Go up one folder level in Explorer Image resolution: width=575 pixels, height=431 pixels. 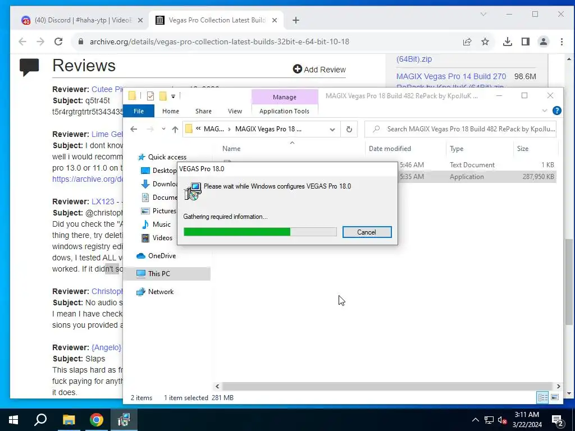(x=175, y=129)
